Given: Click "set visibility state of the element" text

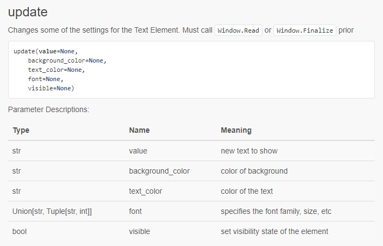Looking at the screenshot, I should pyautogui.click(x=274, y=231).
